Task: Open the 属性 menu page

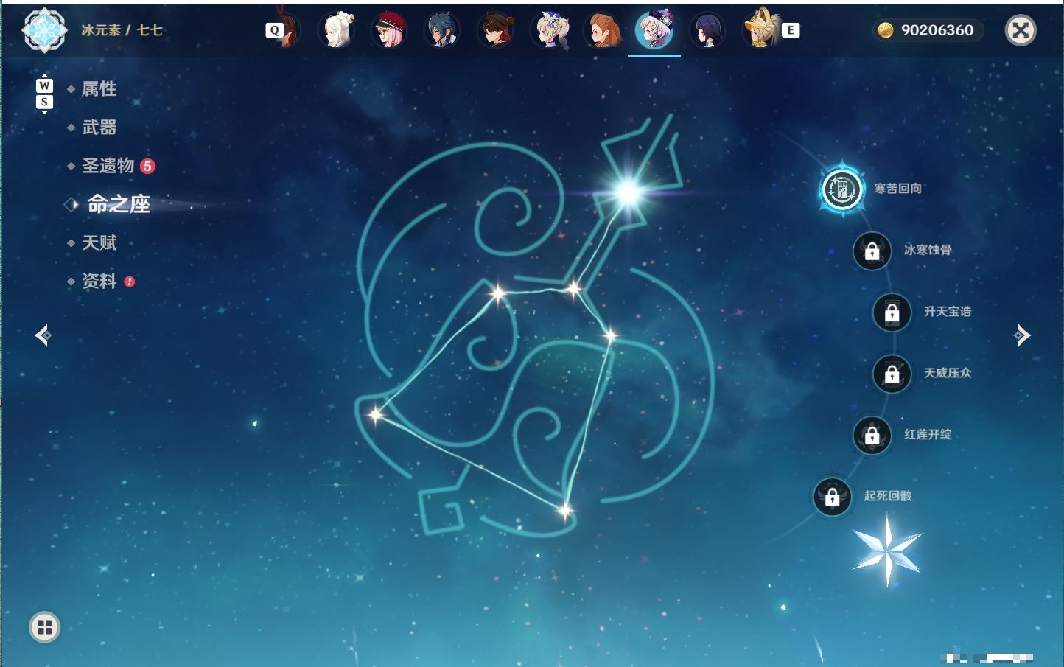Action: tap(99, 89)
